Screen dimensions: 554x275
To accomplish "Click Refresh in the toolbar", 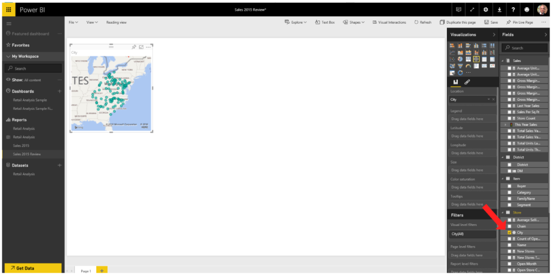I will click(x=423, y=22).
